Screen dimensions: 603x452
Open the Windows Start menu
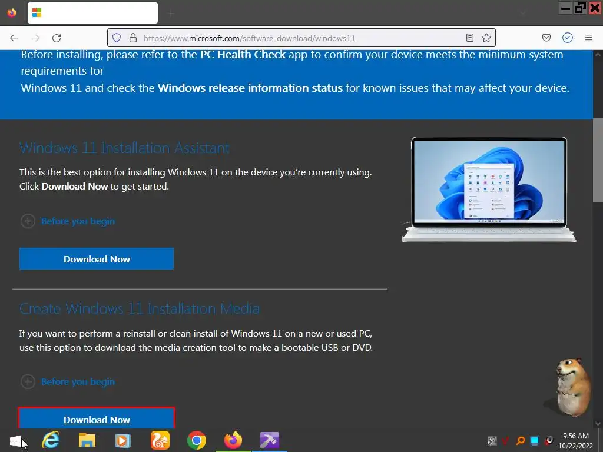click(16, 441)
